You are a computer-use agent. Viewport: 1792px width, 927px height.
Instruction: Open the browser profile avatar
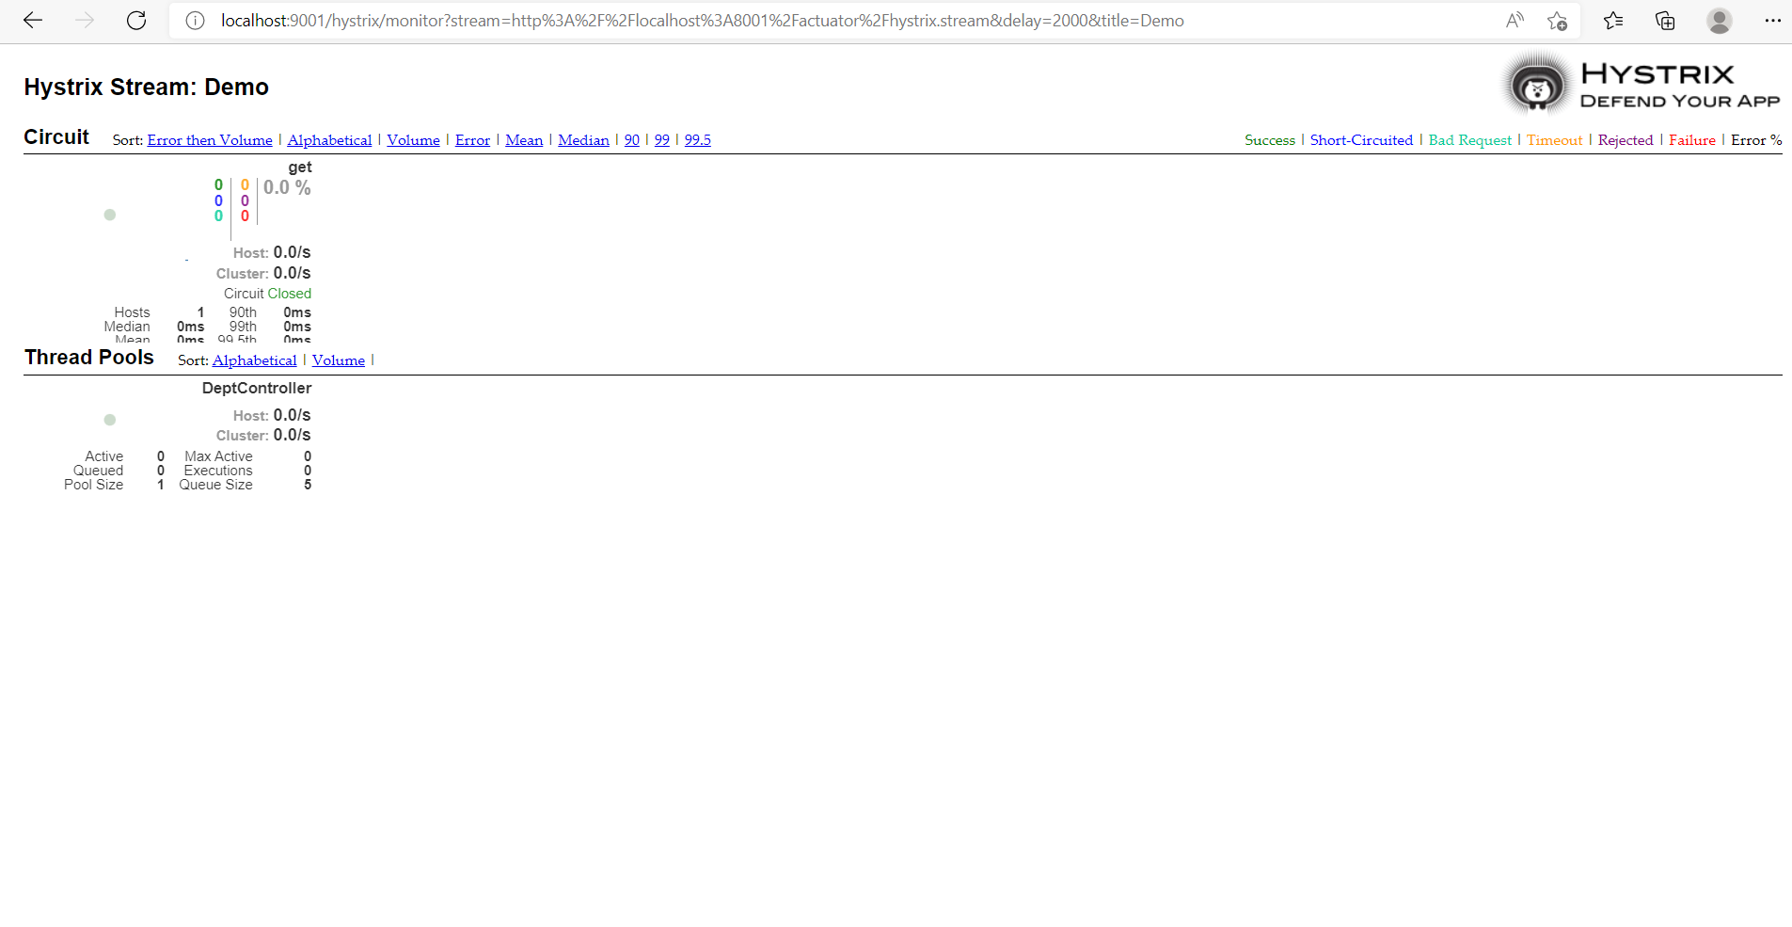click(x=1720, y=21)
